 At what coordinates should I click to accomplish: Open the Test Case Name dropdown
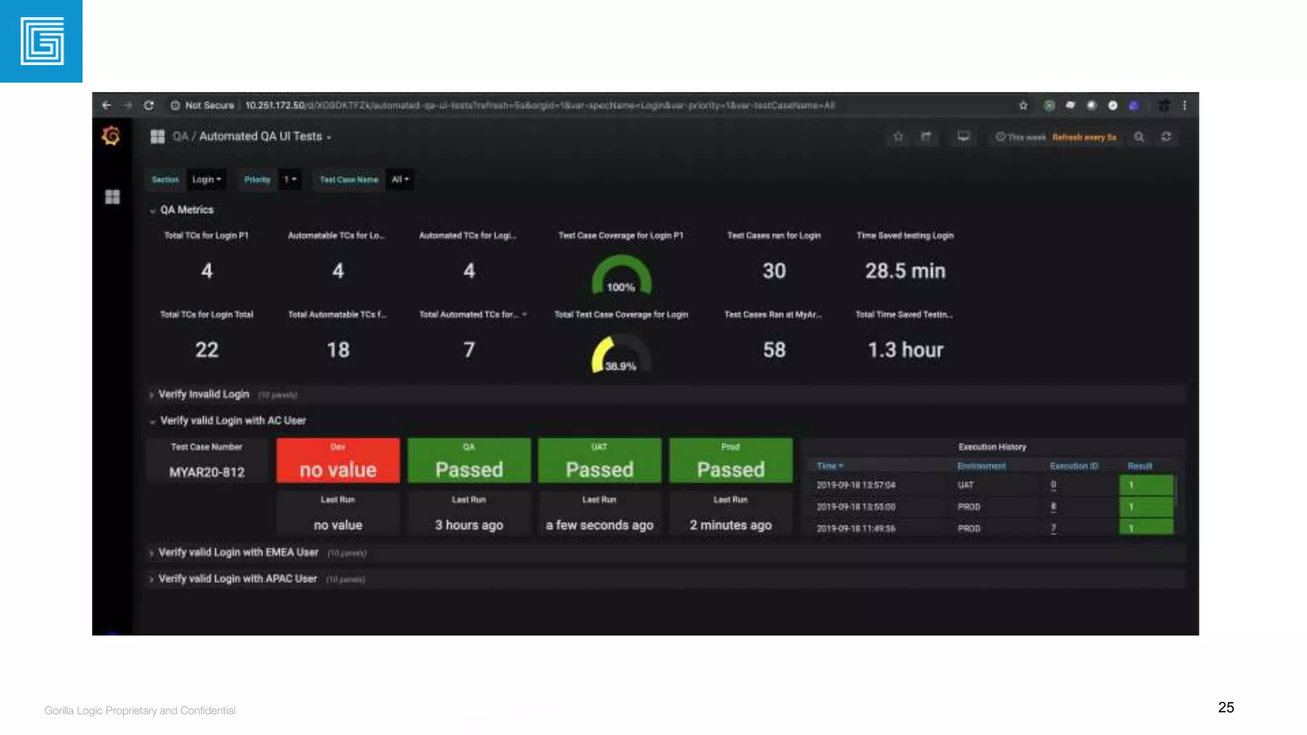(400, 180)
